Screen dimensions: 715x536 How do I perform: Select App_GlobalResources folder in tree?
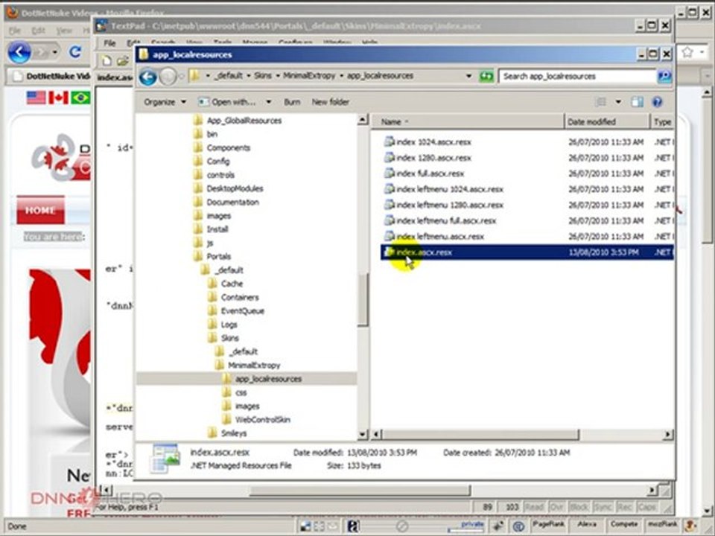point(238,121)
